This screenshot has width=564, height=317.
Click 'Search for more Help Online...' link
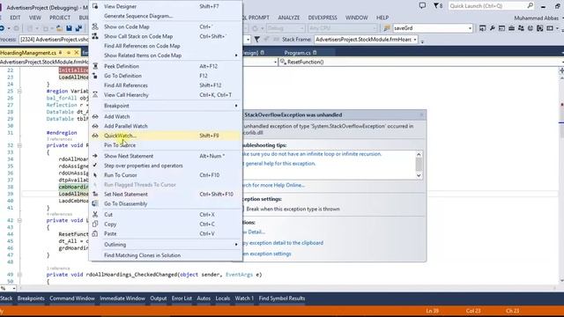273,185
